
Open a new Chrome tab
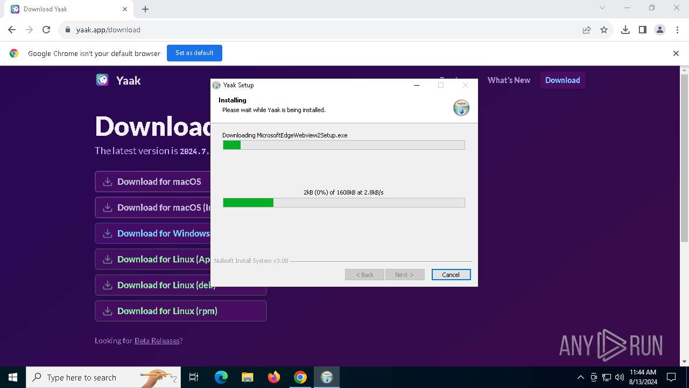145,9
